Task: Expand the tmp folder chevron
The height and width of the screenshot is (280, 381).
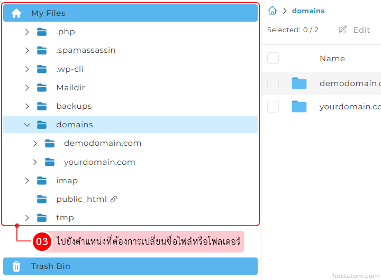Action: (x=27, y=218)
